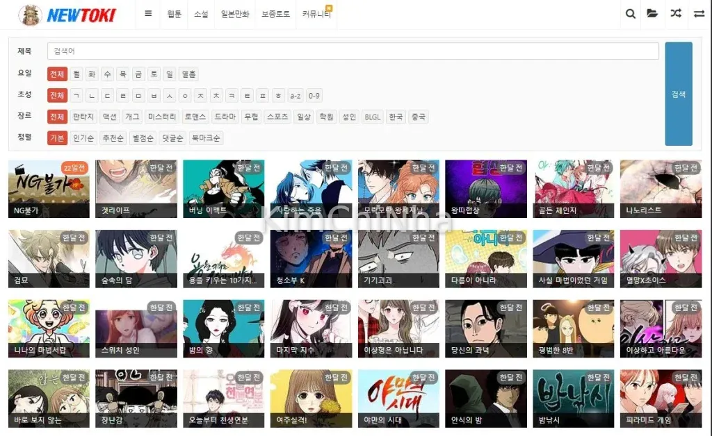Open the 일본만화 menu
The image size is (712, 436).
236,15
